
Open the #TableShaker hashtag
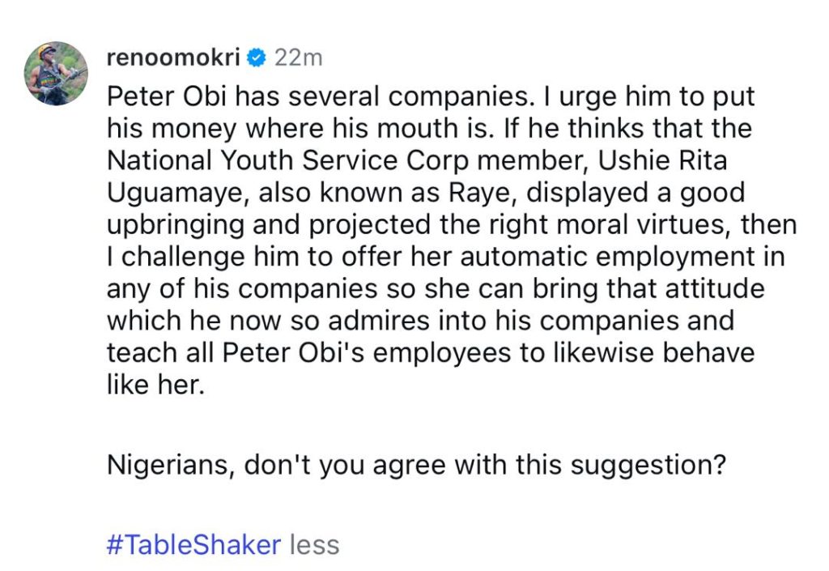[x=193, y=544]
